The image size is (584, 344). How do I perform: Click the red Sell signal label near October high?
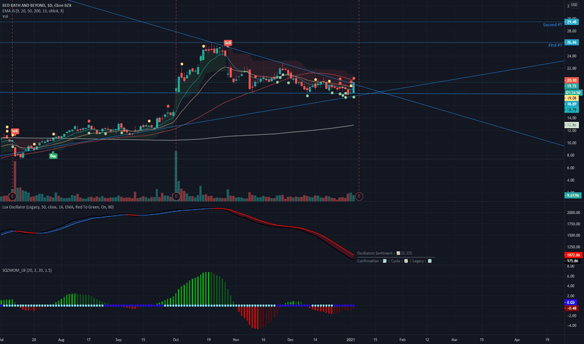click(227, 43)
